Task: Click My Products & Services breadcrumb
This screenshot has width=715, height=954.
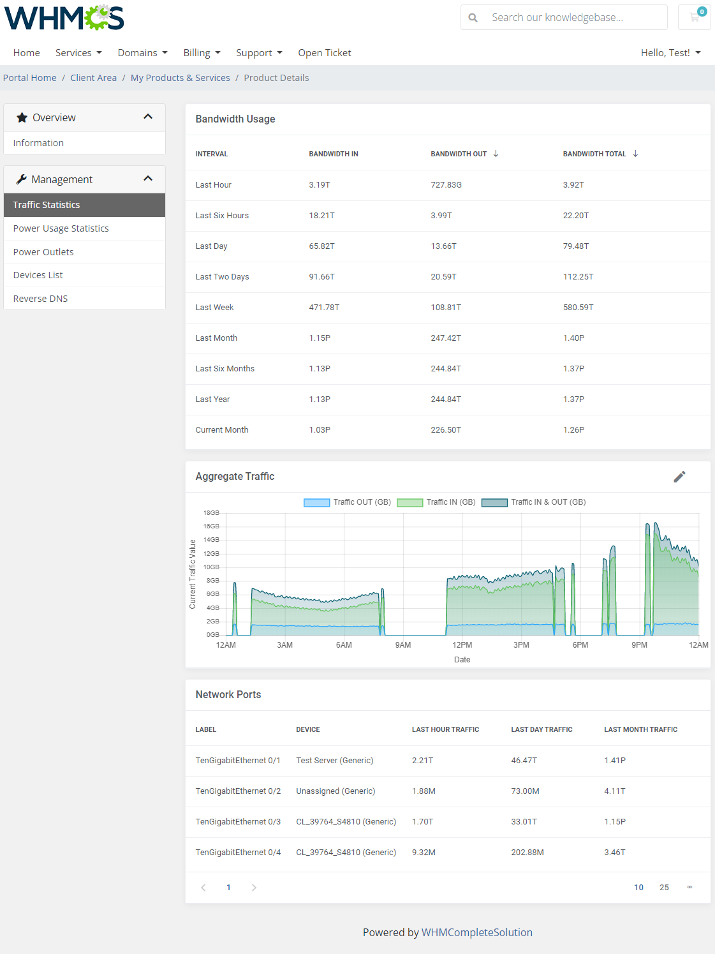Action: click(181, 78)
